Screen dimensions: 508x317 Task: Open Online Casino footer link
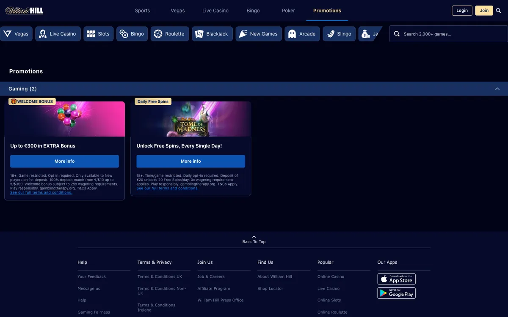(x=331, y=276)
